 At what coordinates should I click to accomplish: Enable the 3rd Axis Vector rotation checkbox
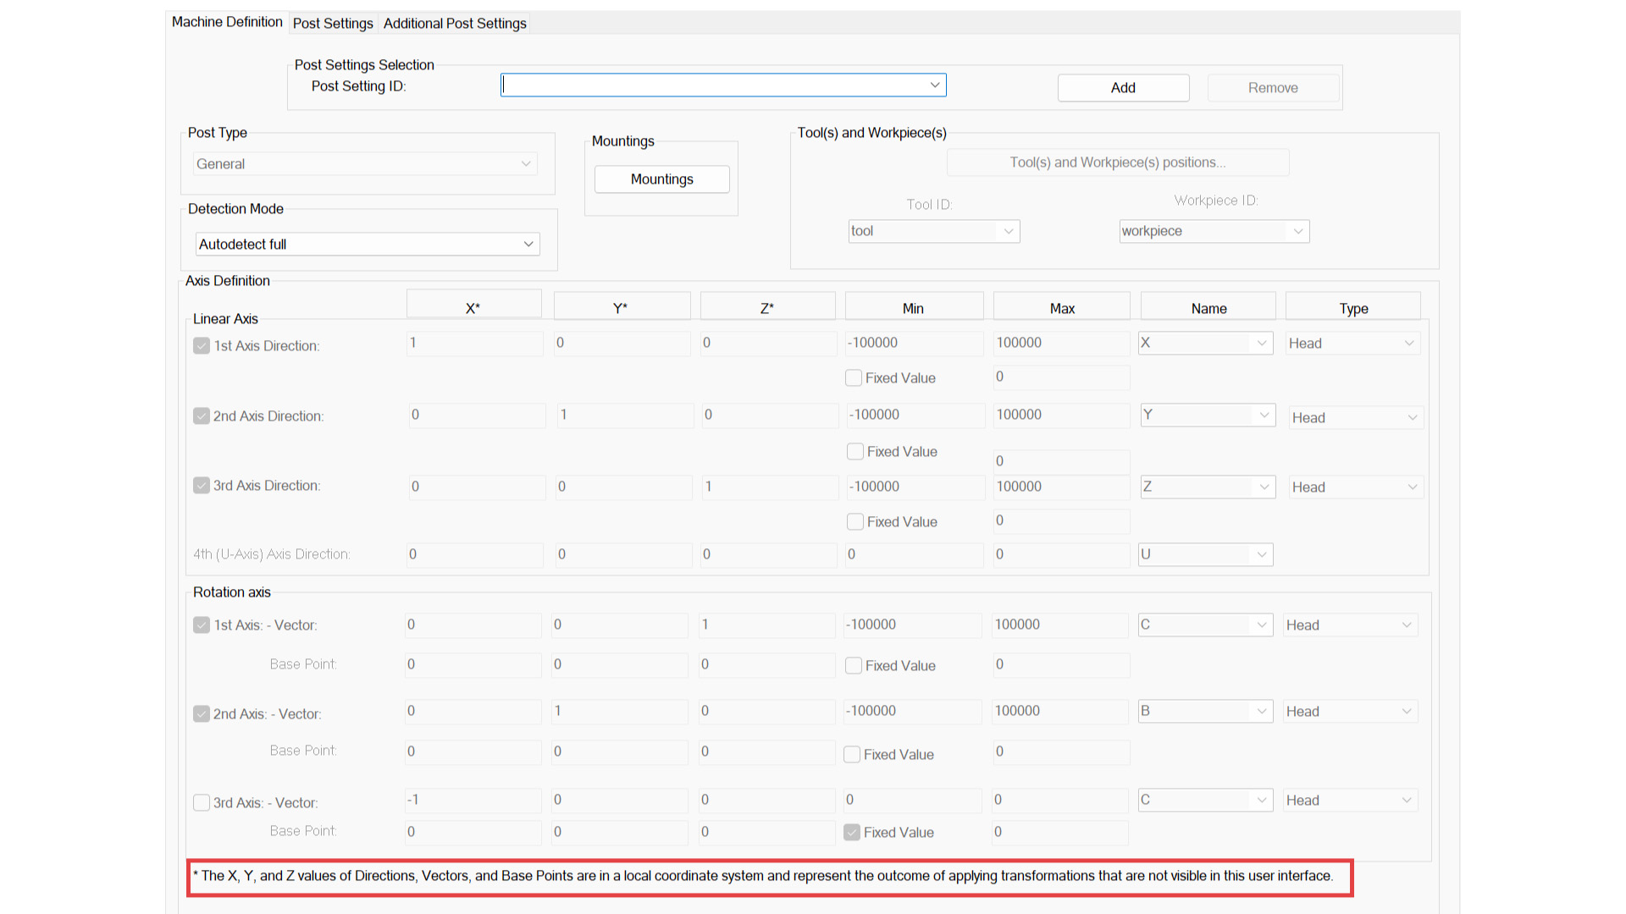pos(202,802)
